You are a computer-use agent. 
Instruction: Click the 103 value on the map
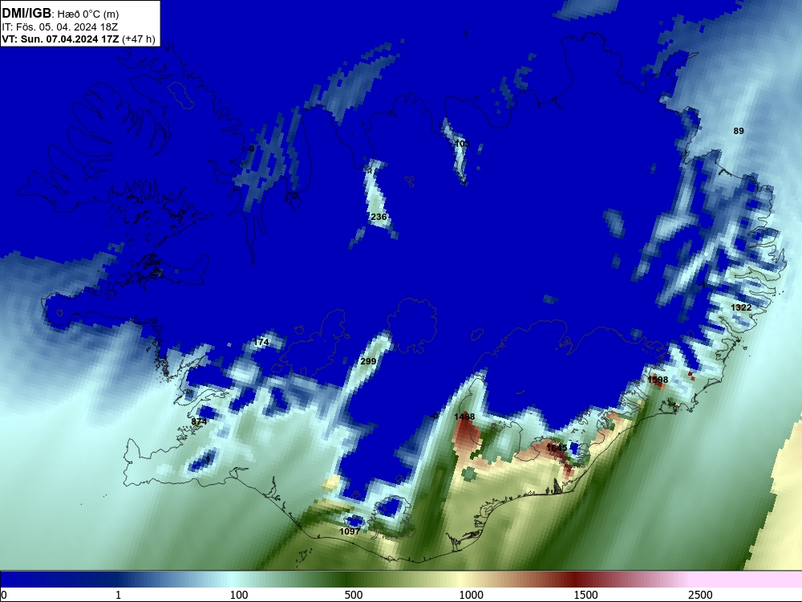[462, 144]
